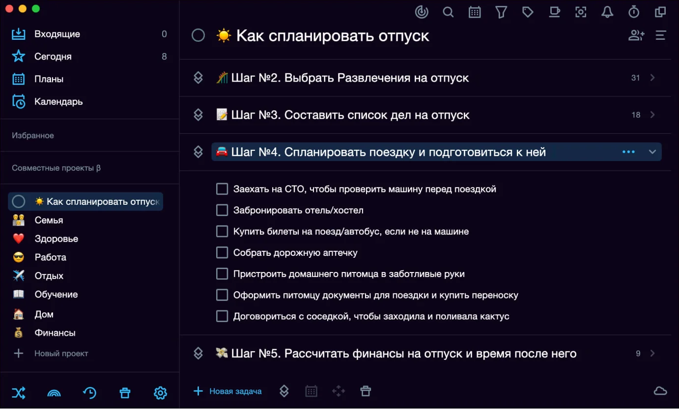Expand Шаг №5 section arrow
Image resolution: width=679 pixels, height=409 pixels.
pos(652,354)
